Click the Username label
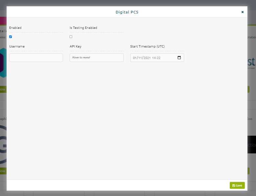 tap(17, 47)
